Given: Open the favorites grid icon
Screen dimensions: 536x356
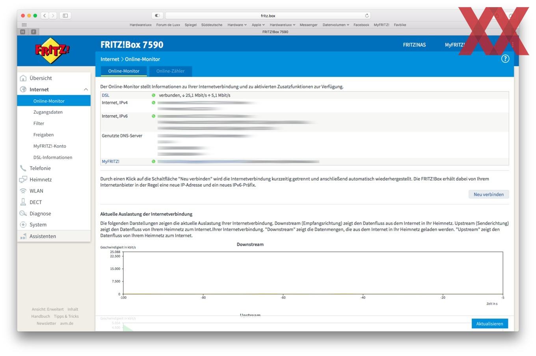Looking at the screenshot, I should coord(24,24).
